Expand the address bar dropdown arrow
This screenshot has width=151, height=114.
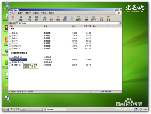click(119, 23)
